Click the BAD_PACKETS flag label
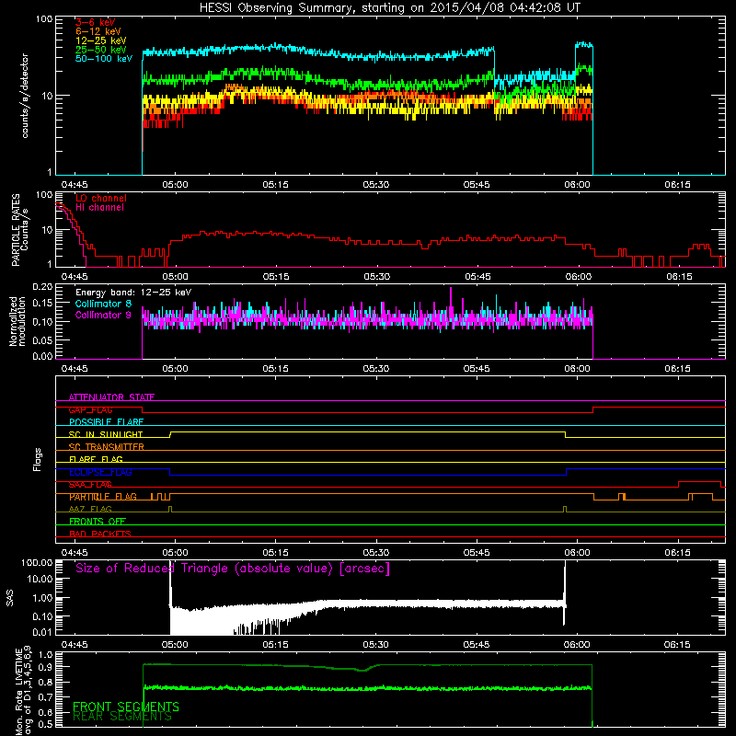 point(100,534)
